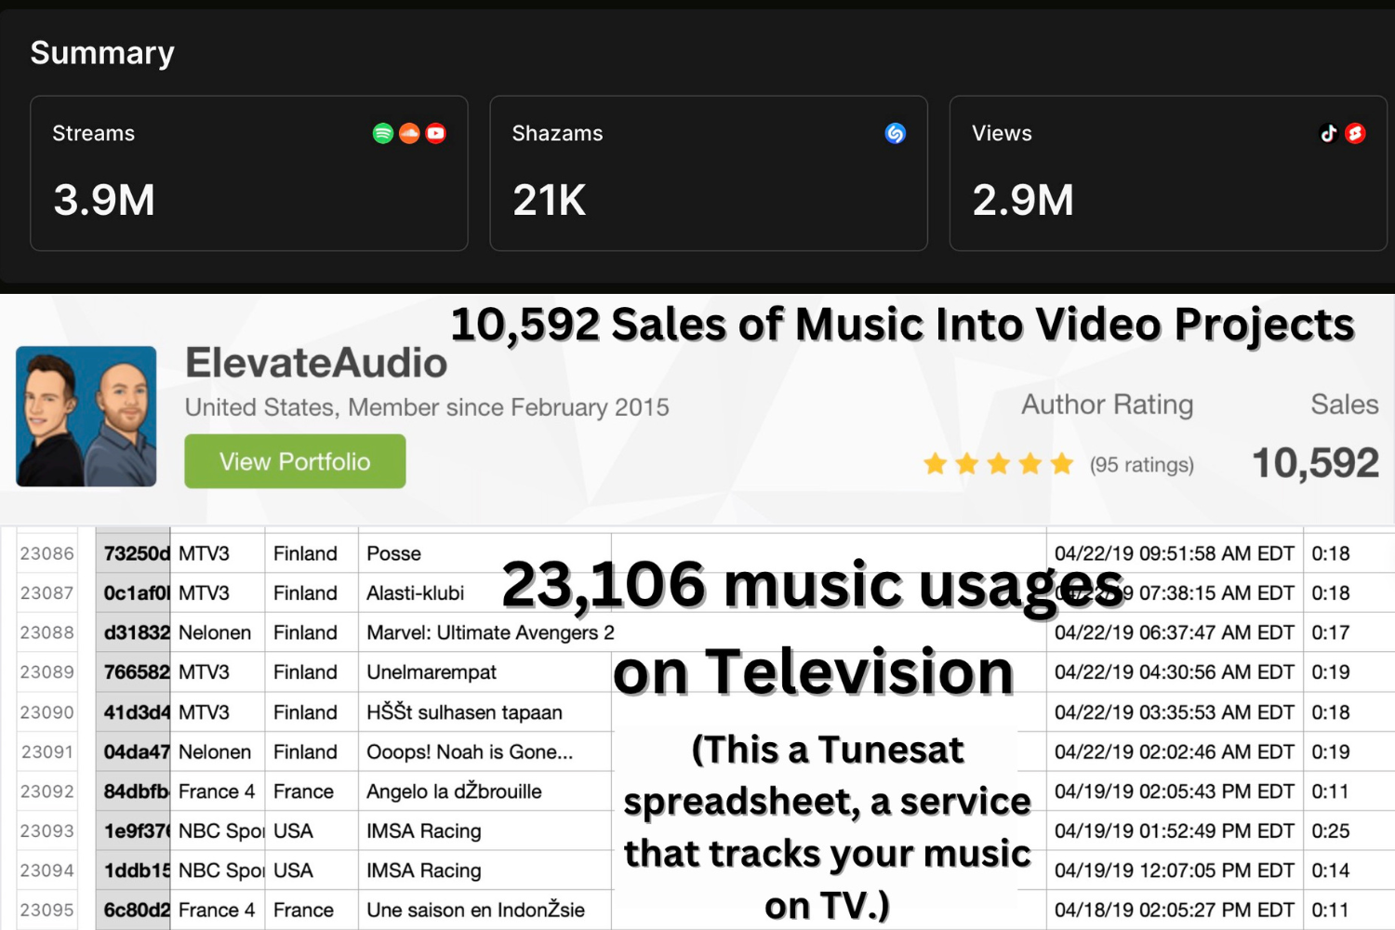Select row header 23095

[x=46, y=910]
